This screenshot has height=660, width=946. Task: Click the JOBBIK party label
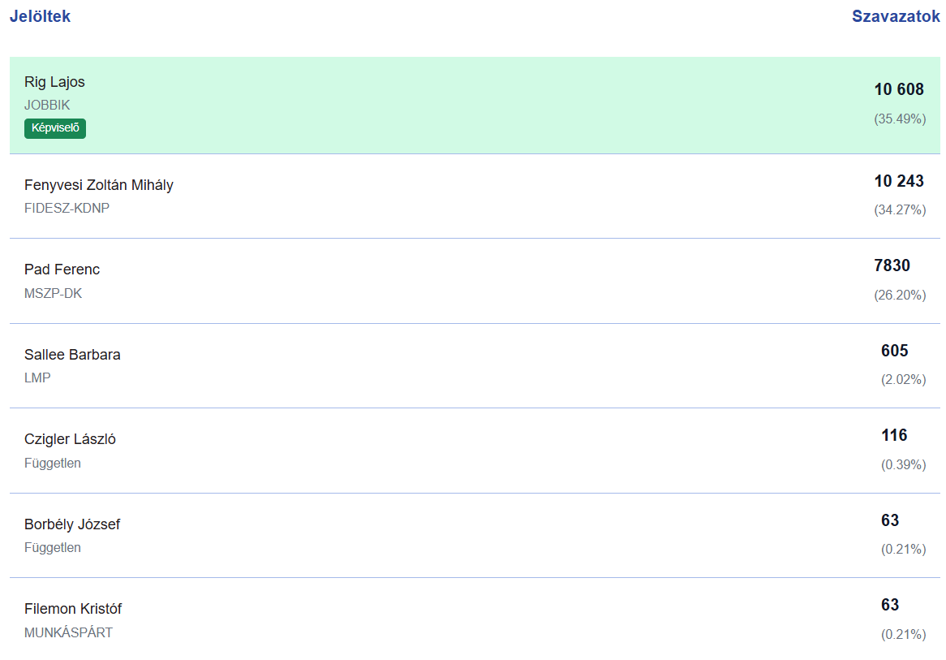point(47,105)
